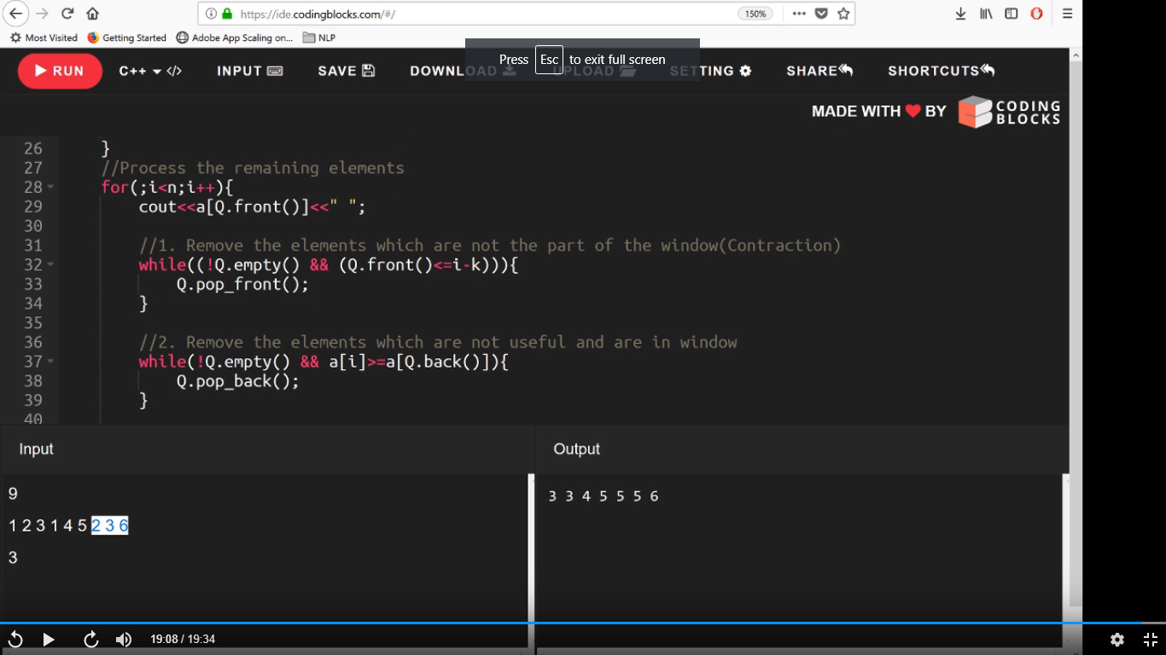Click the code 'Q.pop_front();' on line 33
The height and width of the screenshot is (655, 1166).
pyautogui.click(x=242, y=285)
